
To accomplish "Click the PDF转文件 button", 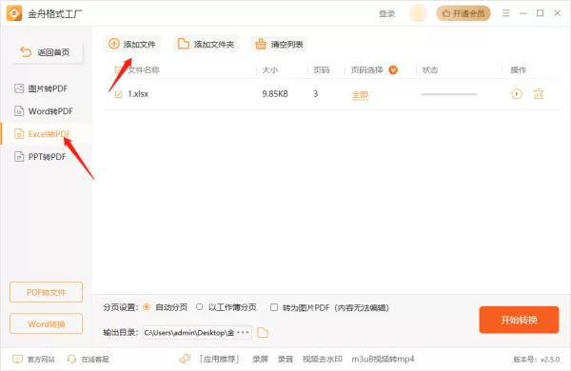I will pyautogui.click(x=47, y=292).
